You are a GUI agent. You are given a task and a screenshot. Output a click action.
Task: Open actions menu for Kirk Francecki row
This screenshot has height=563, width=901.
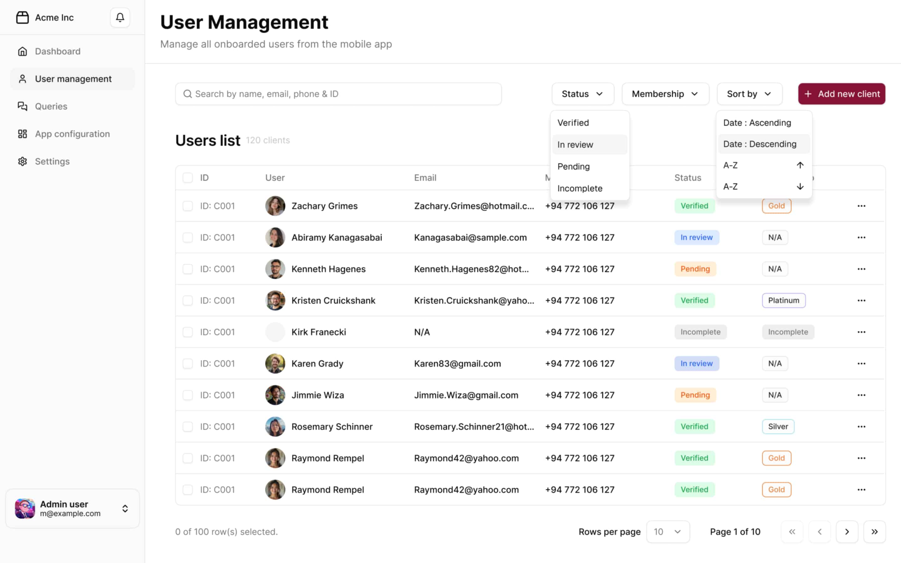point(862,332)
